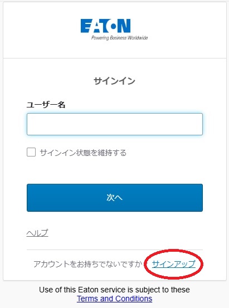Image resolution: width=229 pixels, height=308 pixels.
Task: Open the ヘルプ help link
Action: click(x=37, y=233)
